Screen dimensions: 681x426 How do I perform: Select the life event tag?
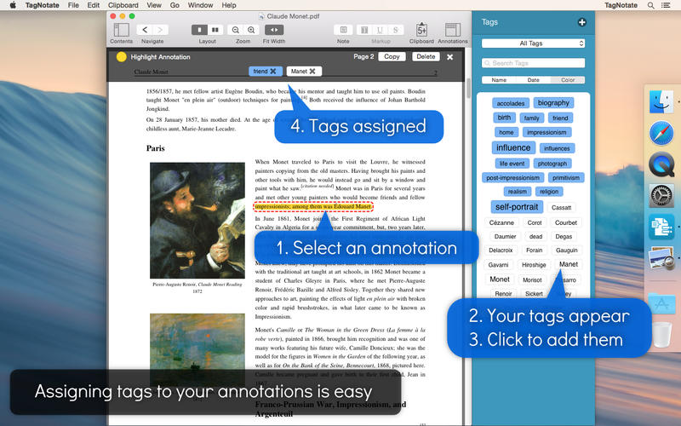(x=512, y=164)
